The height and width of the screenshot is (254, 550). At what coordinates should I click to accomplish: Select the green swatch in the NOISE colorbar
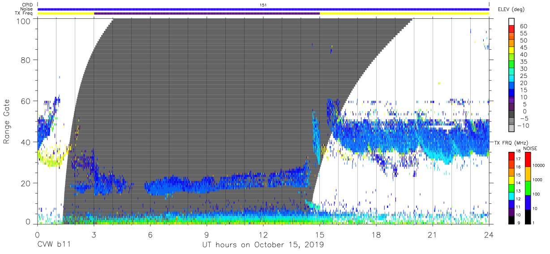coord(528,187)
